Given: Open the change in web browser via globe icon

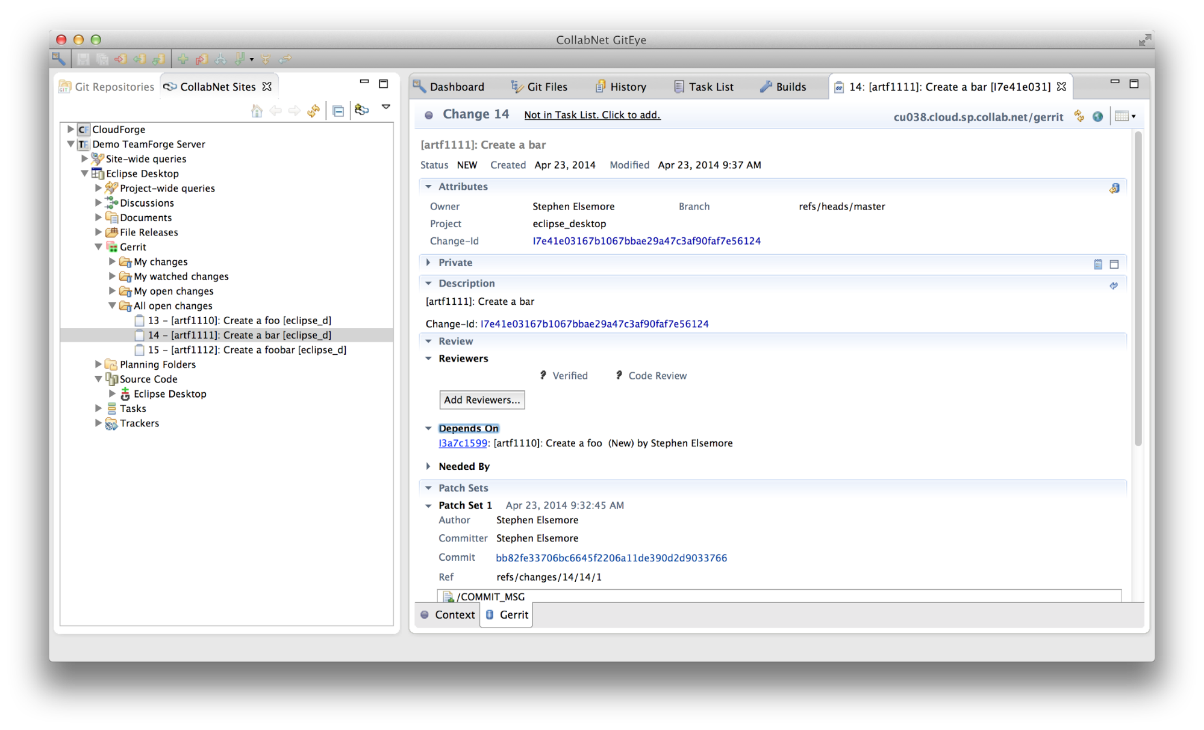Looking at the screenshot, I should [1097, 116].
